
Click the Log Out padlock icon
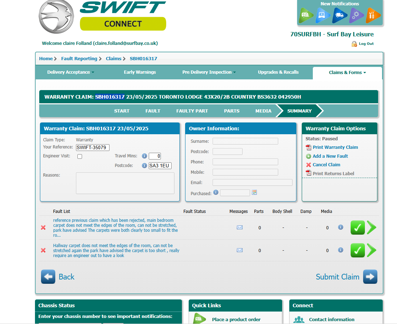(354, 44)
